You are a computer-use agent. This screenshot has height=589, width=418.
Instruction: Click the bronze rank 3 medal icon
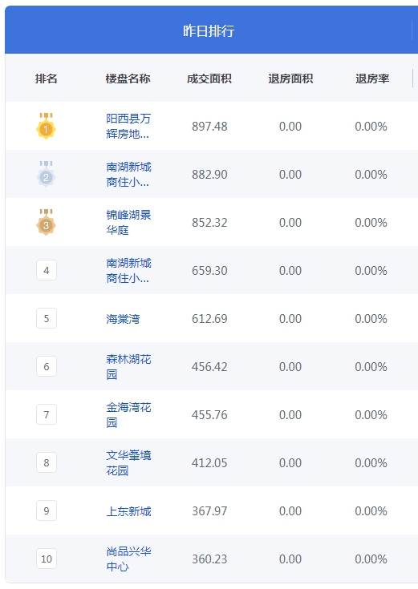pos(46,223)
